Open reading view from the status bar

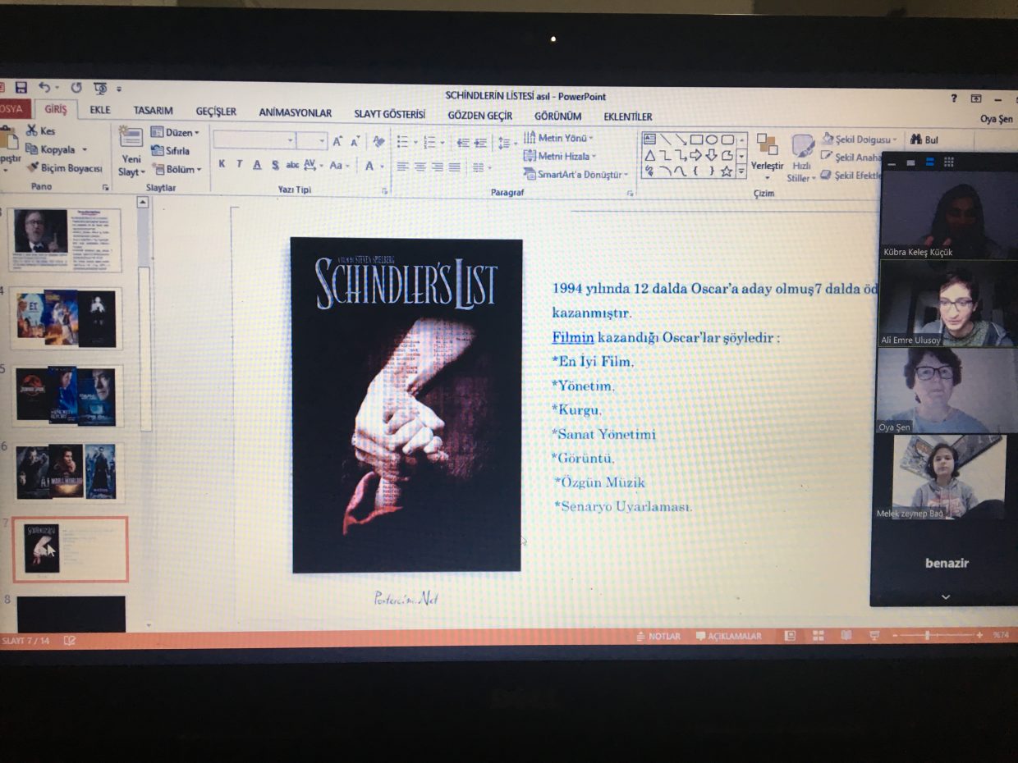[x=846, y=636]
